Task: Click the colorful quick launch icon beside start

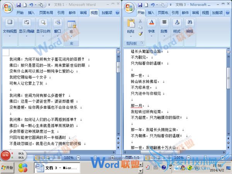Action: point(23,168)
